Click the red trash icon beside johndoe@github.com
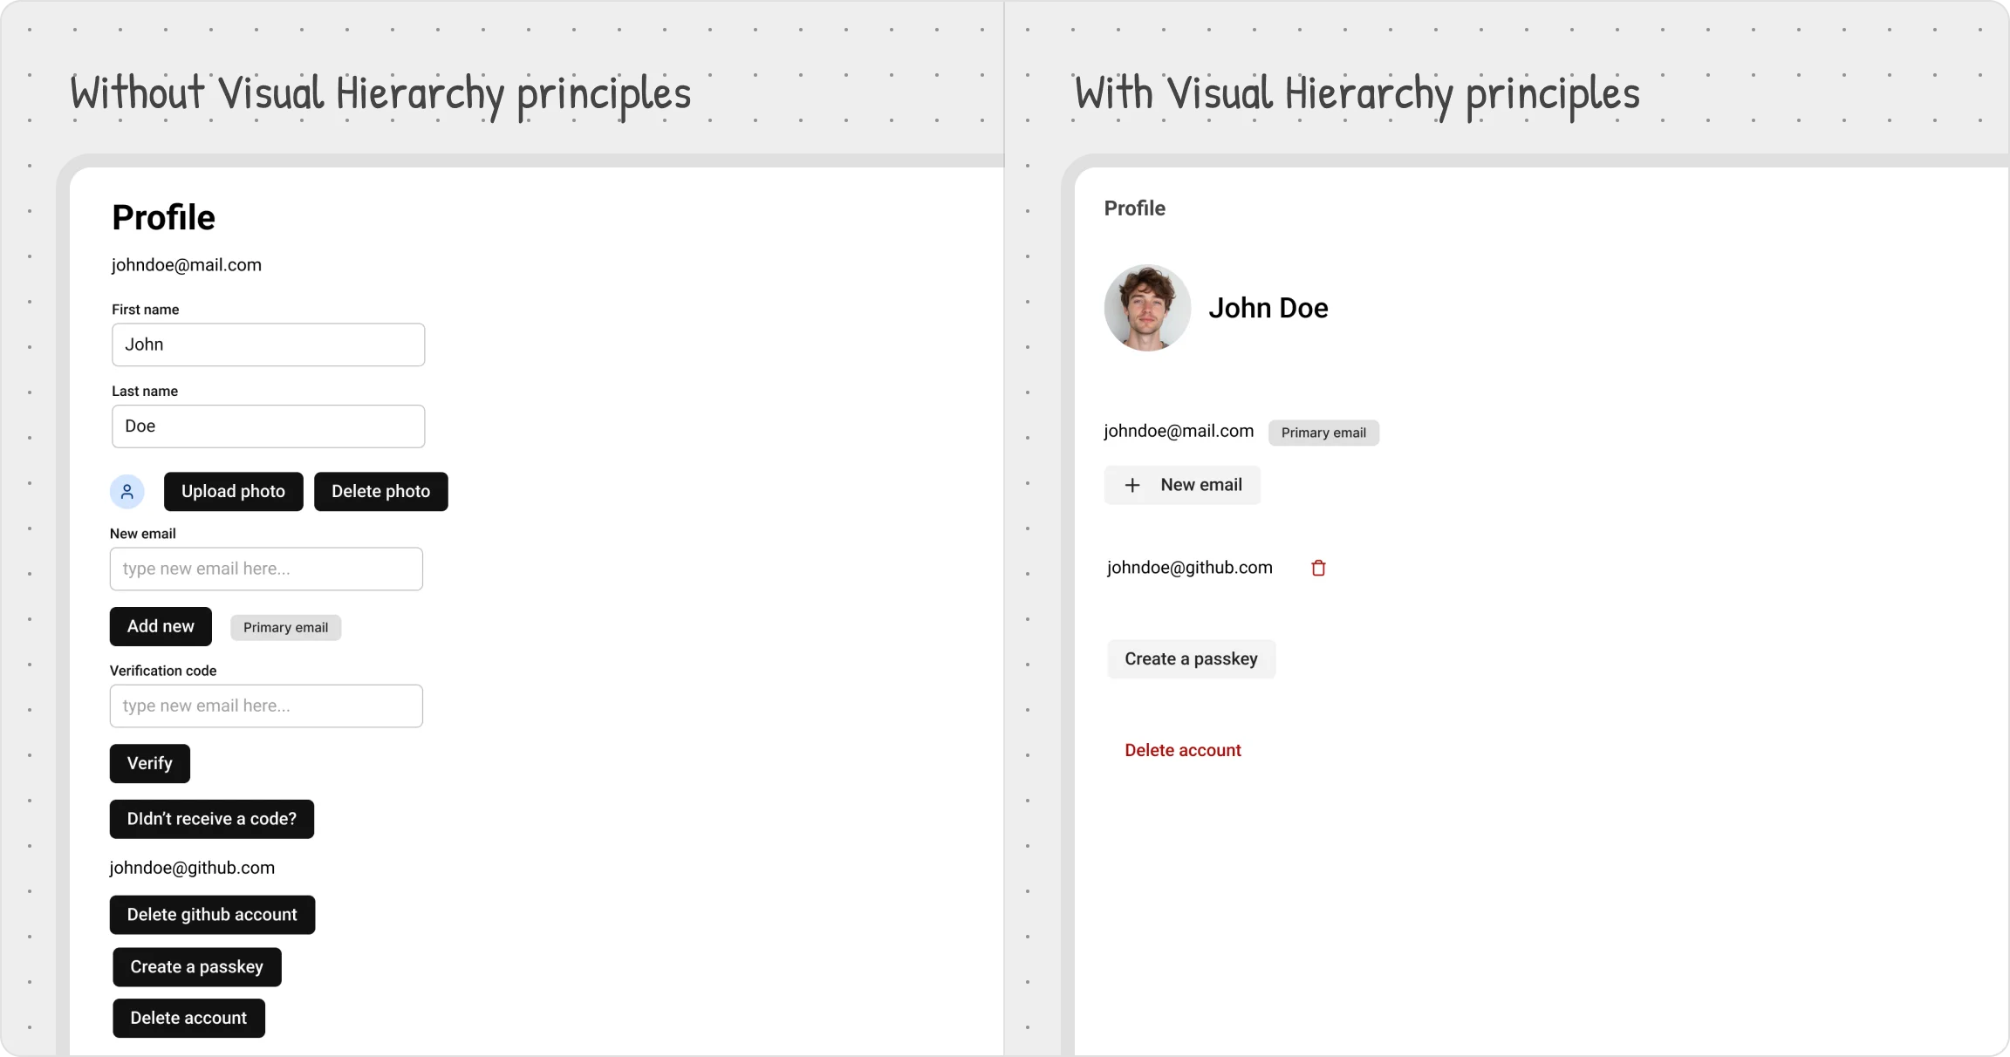This screenshot has width=2010, height=1057. [x=1318, y=568]
